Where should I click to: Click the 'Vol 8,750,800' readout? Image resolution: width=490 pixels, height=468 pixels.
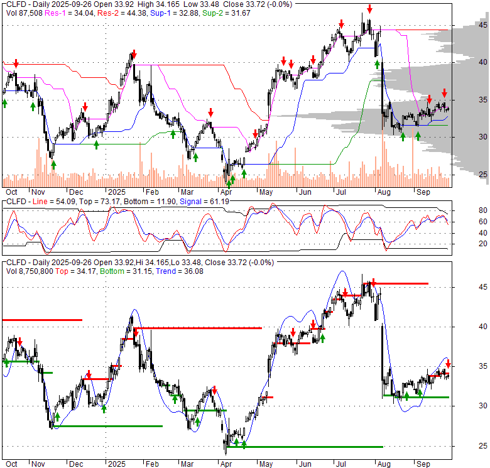click(x=30, y=271)
